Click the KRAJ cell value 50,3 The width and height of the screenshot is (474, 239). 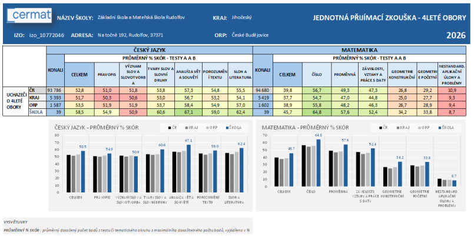(x=107, y=98)
